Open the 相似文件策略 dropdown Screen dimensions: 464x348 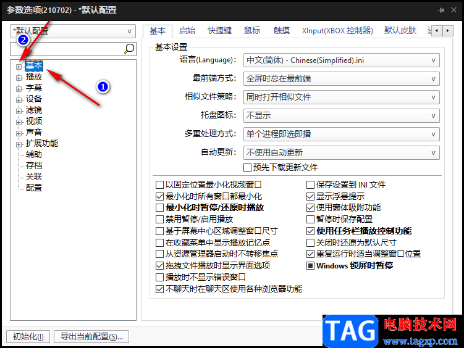point(341,97)
